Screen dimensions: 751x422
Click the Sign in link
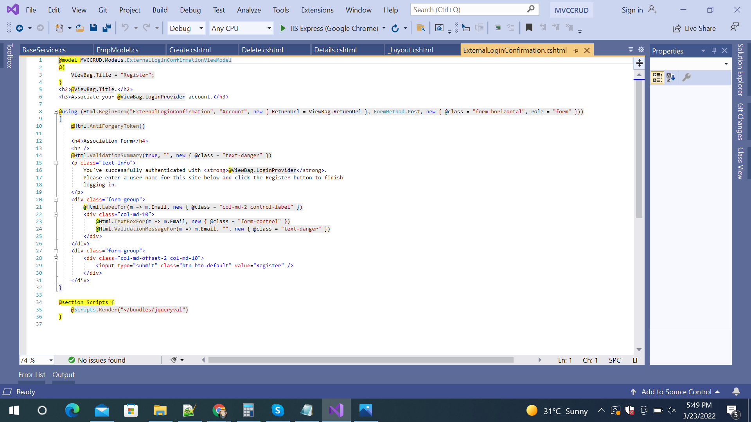pos(632,10)
